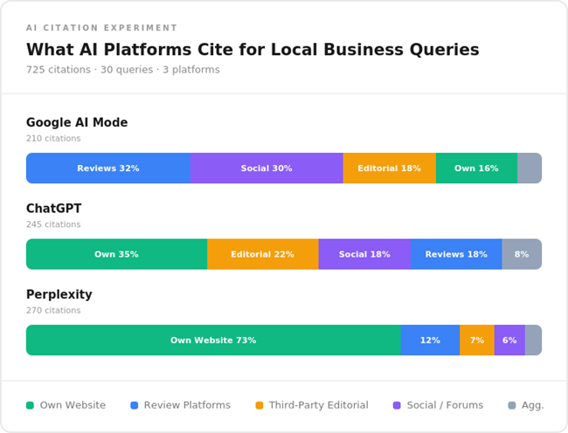Screen dimensions: 568x433
Task: Select the Third-Party Editorial legend label
Action: (x=319, y=405)
